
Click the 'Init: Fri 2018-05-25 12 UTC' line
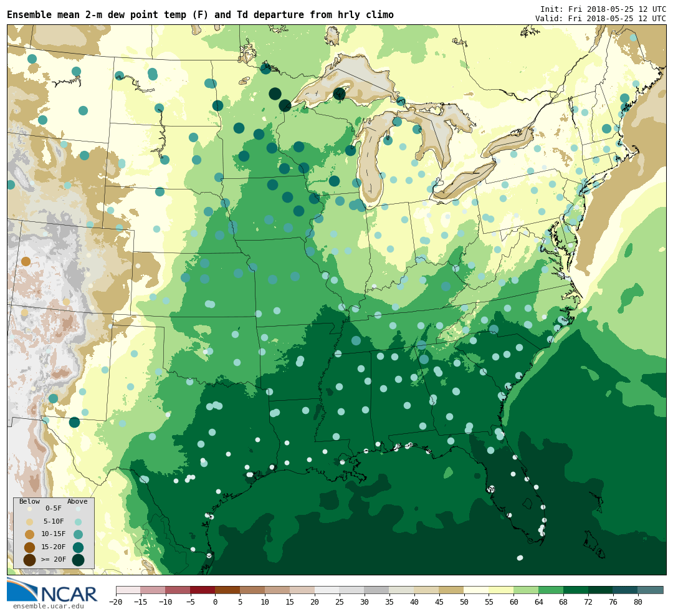[603, 9]
